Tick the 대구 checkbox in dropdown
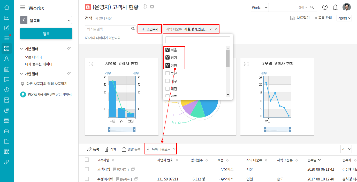Screen dimensions: 357x182 click(x=168, y=81)
